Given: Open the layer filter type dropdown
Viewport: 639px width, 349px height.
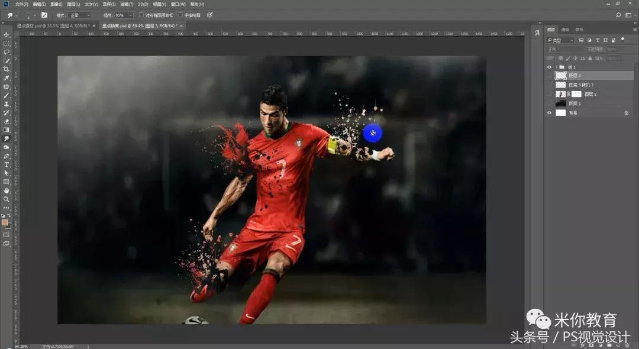Looking at the screenshot, I should coord(560,40).
